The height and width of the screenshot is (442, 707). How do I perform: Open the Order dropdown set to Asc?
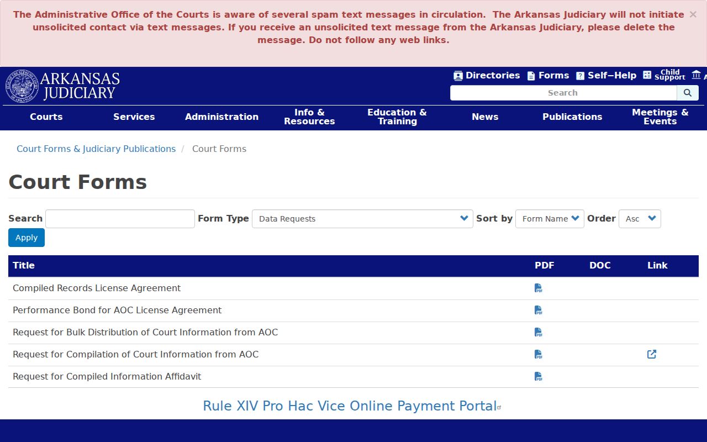pyautogui.click(x=640, y=219)
